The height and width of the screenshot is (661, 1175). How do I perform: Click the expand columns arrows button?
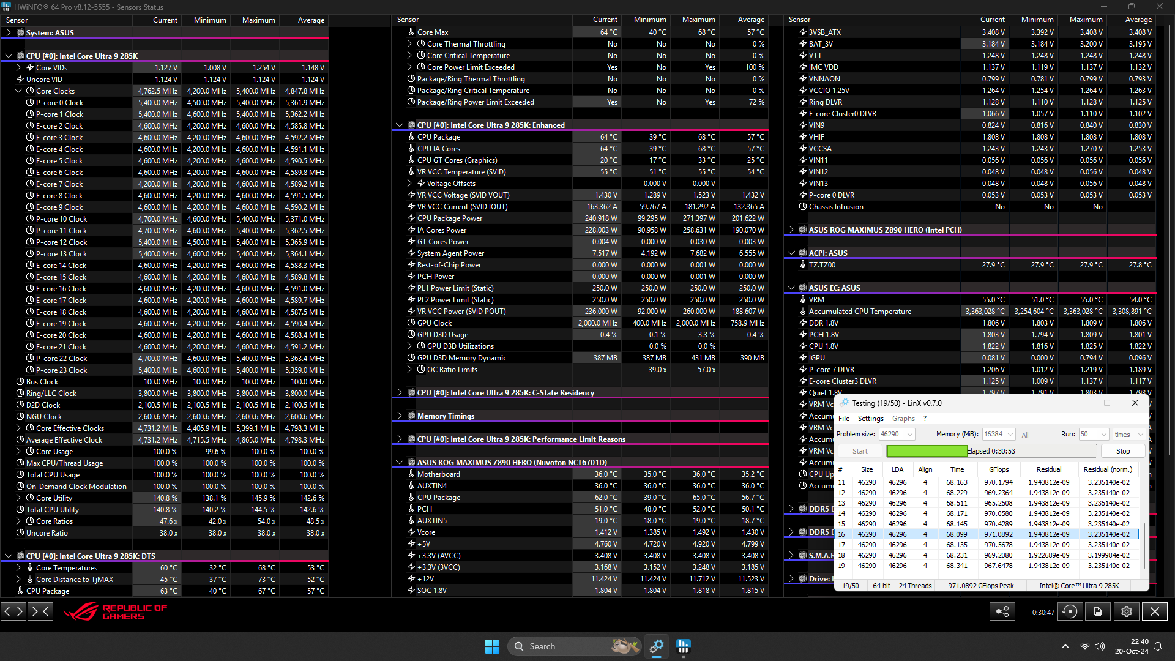point(13,611)
